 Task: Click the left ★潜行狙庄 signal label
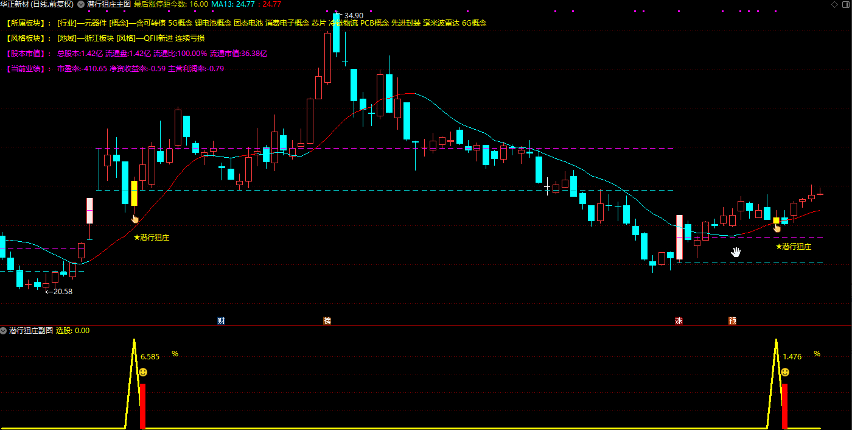tap(152, 238)
